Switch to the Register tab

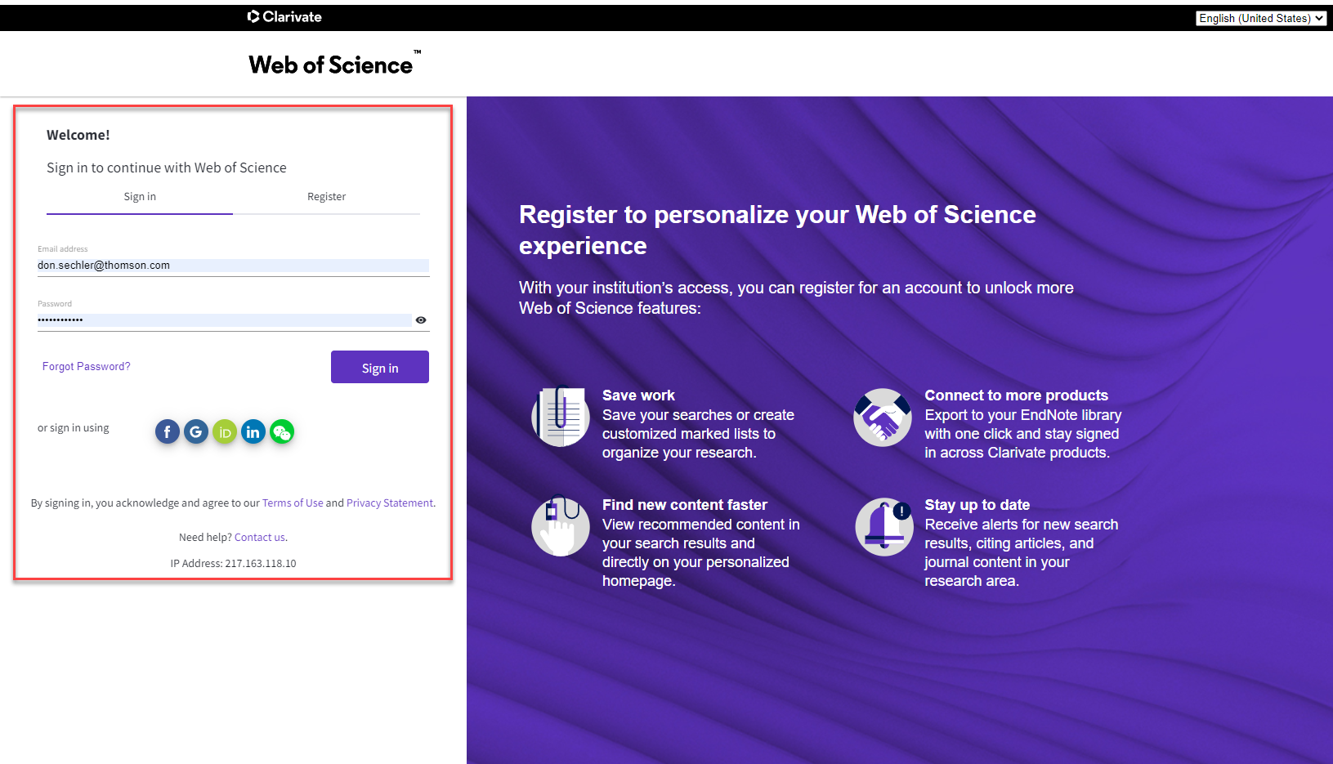coord(326,196)
